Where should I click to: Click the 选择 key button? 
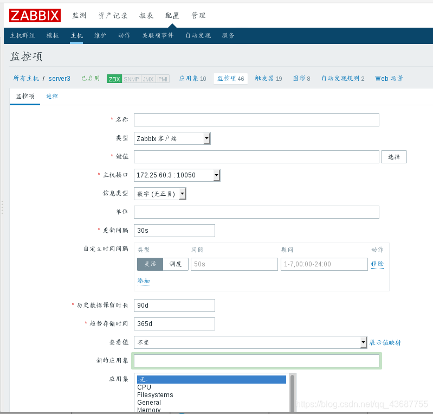394,157
